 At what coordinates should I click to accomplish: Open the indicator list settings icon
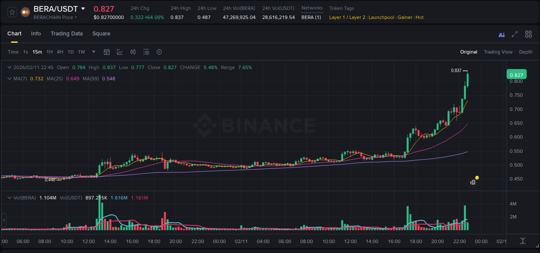(146, 52)
